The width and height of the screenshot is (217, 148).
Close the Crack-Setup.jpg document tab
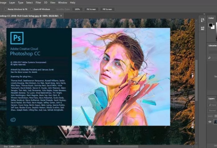(61, 16)
